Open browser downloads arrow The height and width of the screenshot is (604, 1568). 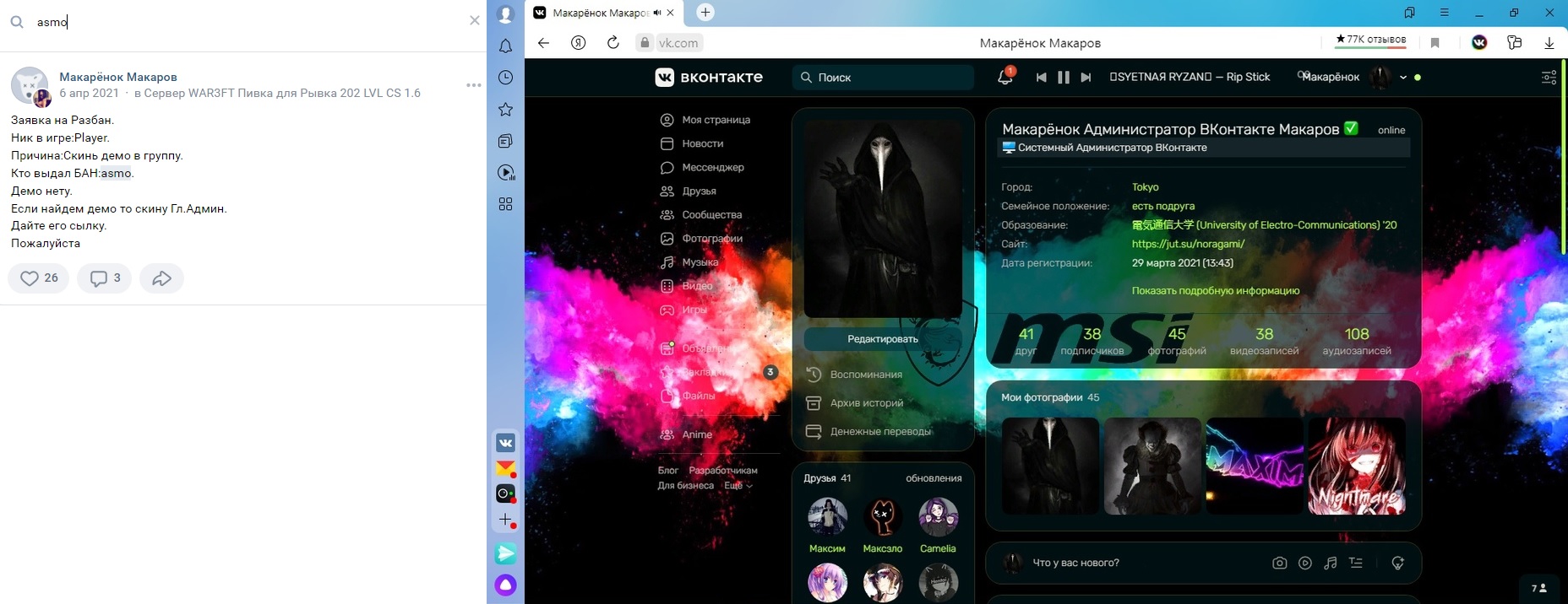coord(1549,43)
